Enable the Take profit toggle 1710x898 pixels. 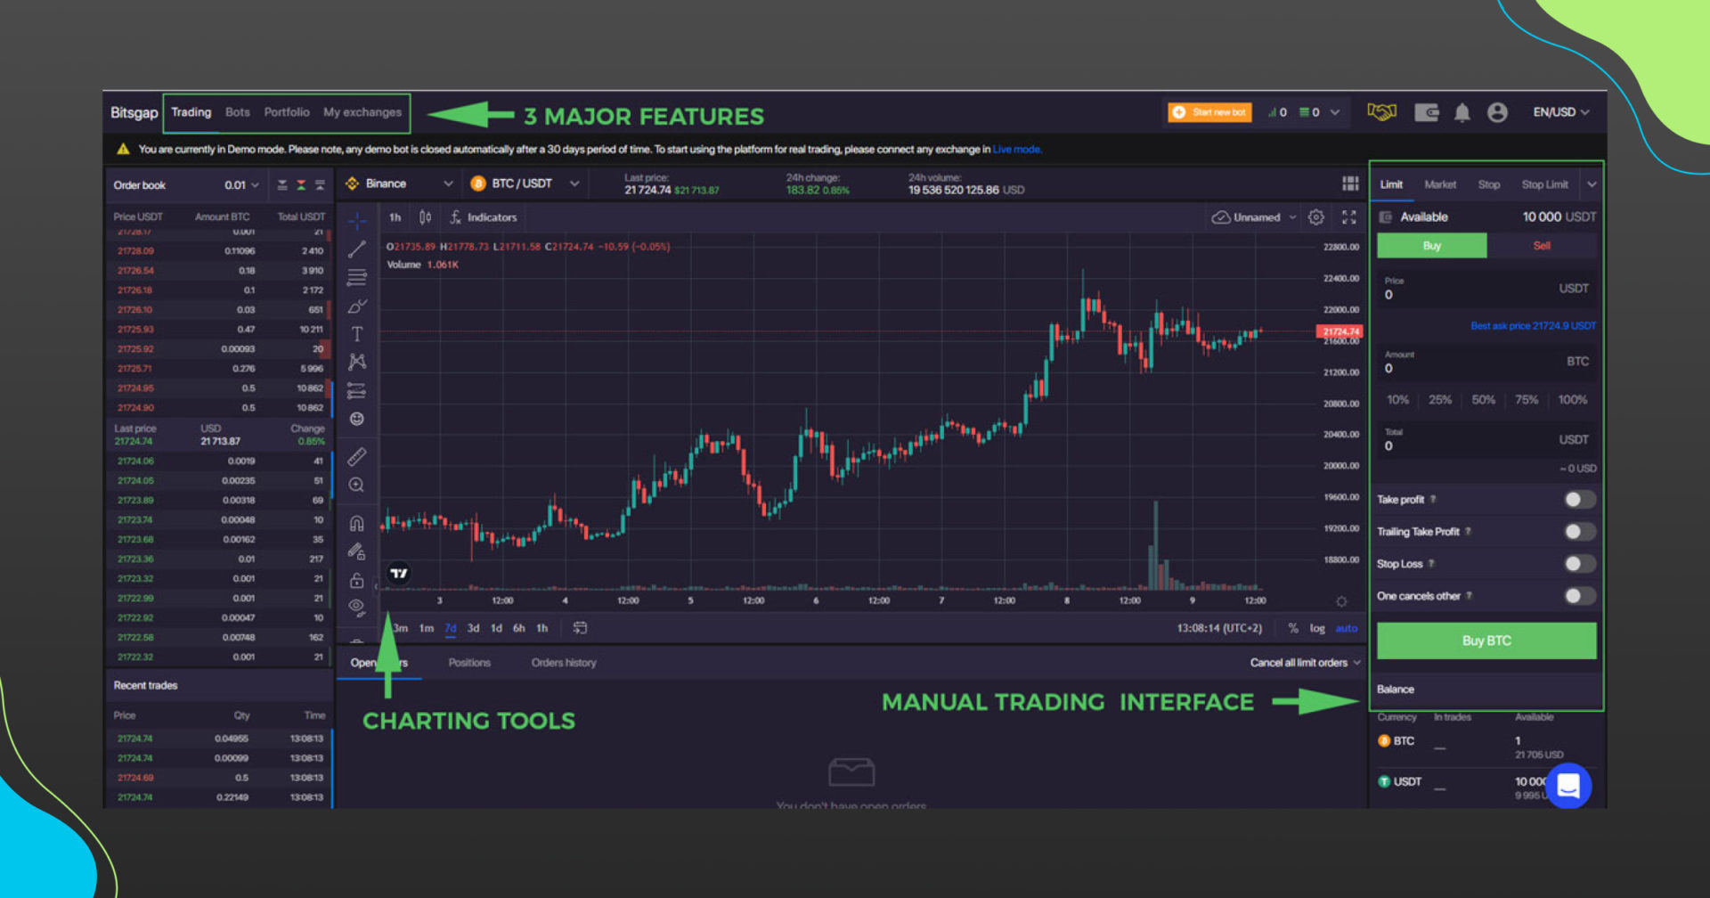[1579, 500]
